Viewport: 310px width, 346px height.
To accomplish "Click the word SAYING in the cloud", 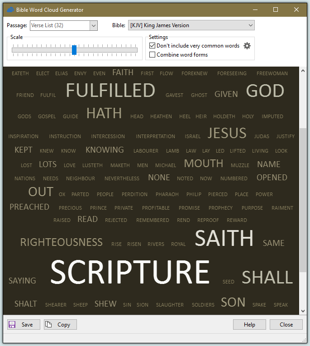I will pos(22,281).
